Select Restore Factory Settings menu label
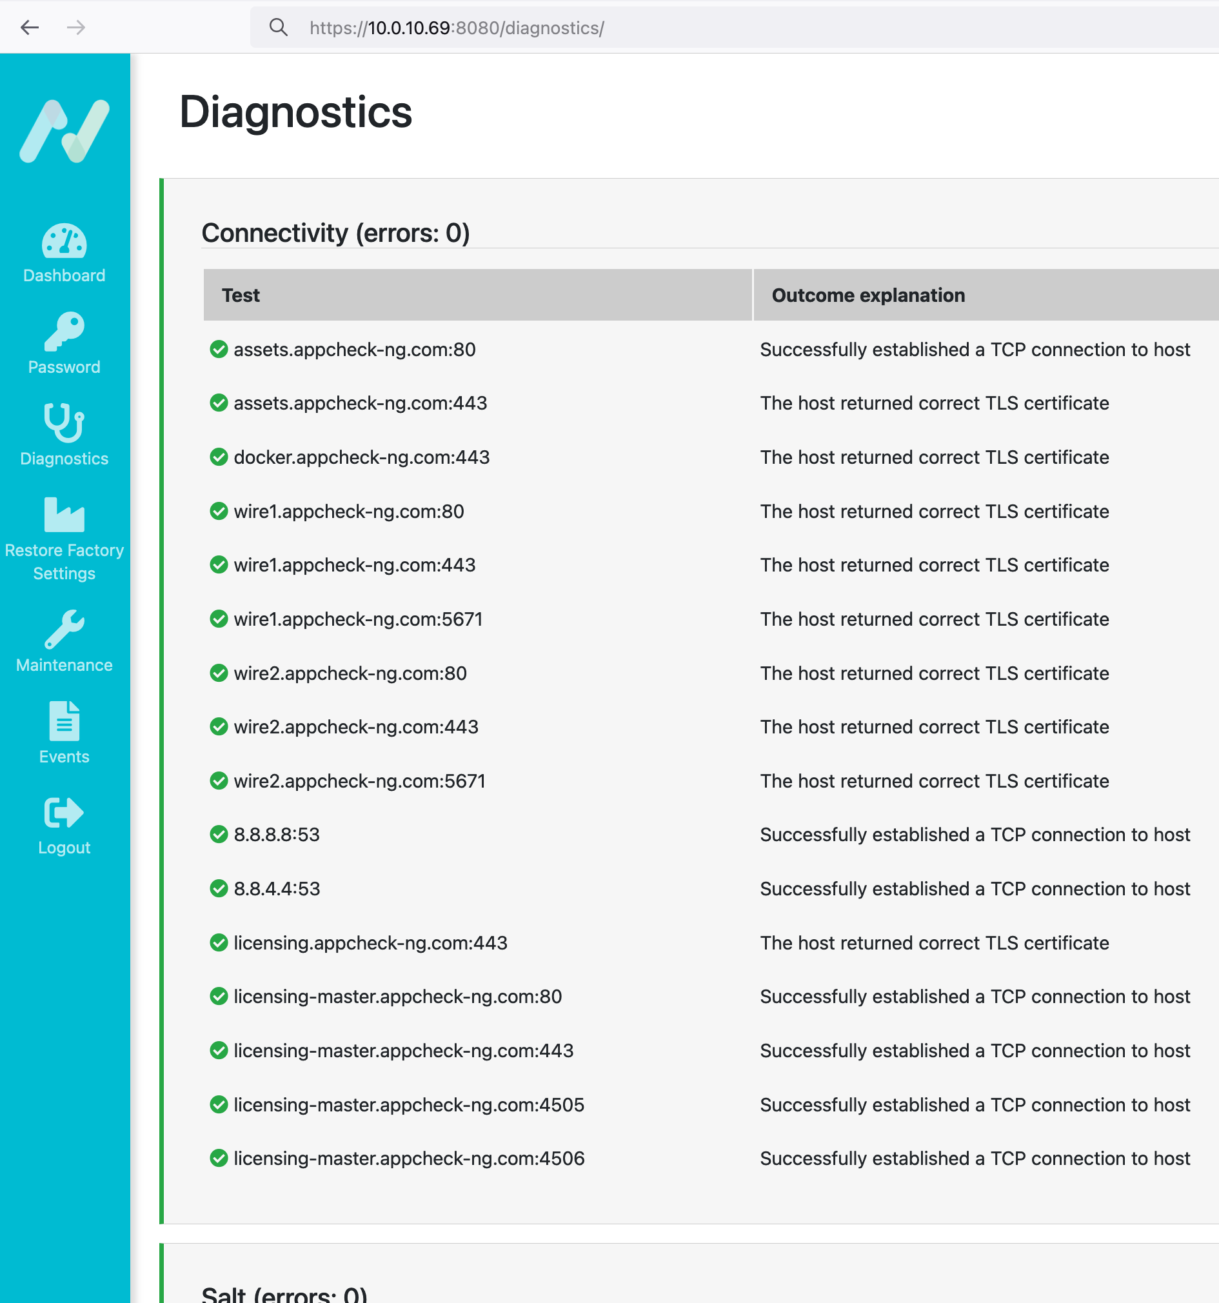 click(x=64, y=562)
